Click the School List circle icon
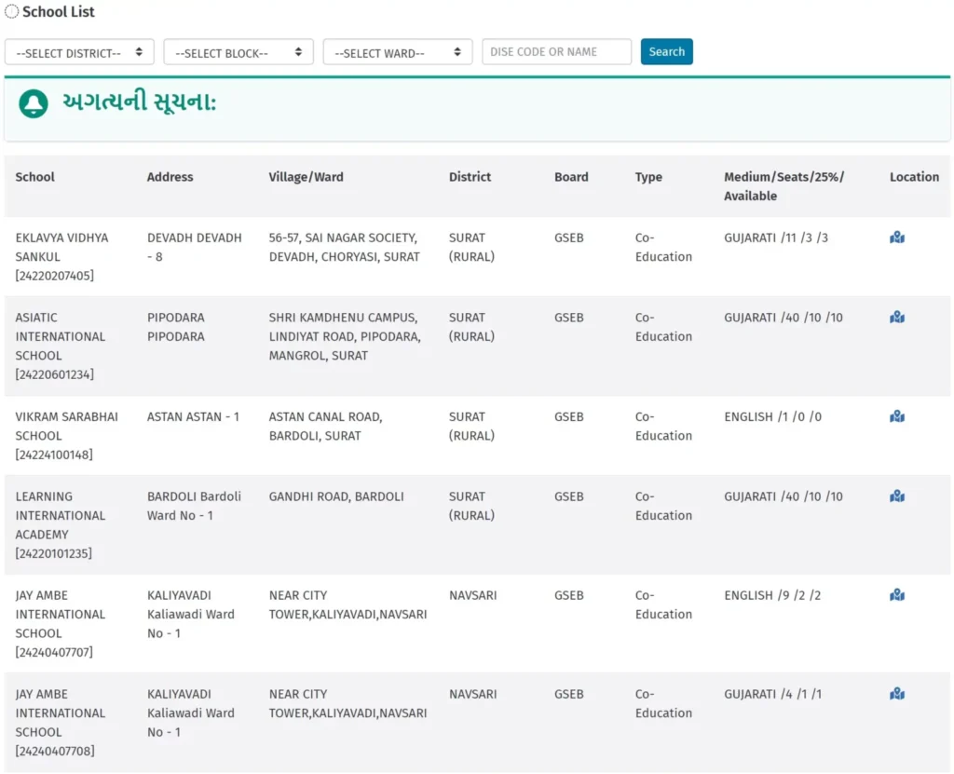Image resolution: width=954 pixels, height=774 pixels. (11, 11)
